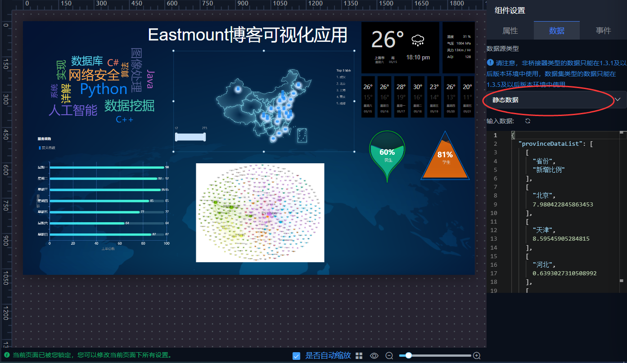Click the 输入数据 label
This screenshot has width=627, height=363.
pyautogui.click(x=500, y=121)
